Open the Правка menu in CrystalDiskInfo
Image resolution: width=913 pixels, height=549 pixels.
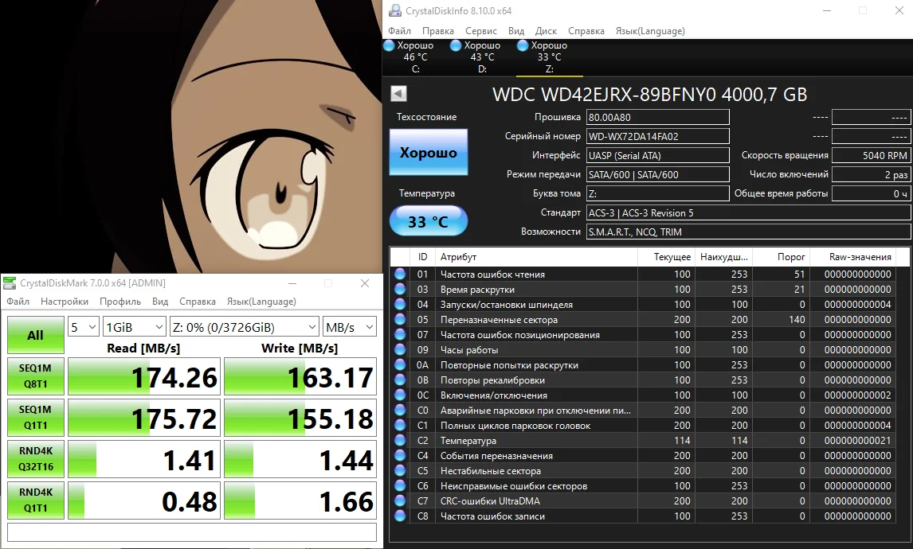pyautogui.click(x=438, y=31)
